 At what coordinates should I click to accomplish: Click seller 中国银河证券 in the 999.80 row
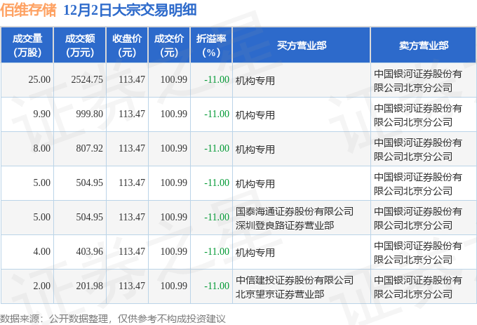coord(418,115)
